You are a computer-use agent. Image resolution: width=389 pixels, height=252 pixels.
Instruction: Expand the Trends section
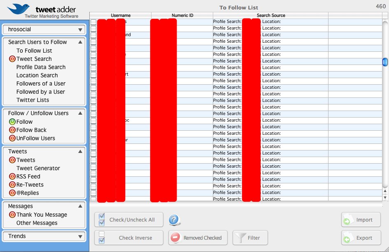tap(80, 236)
